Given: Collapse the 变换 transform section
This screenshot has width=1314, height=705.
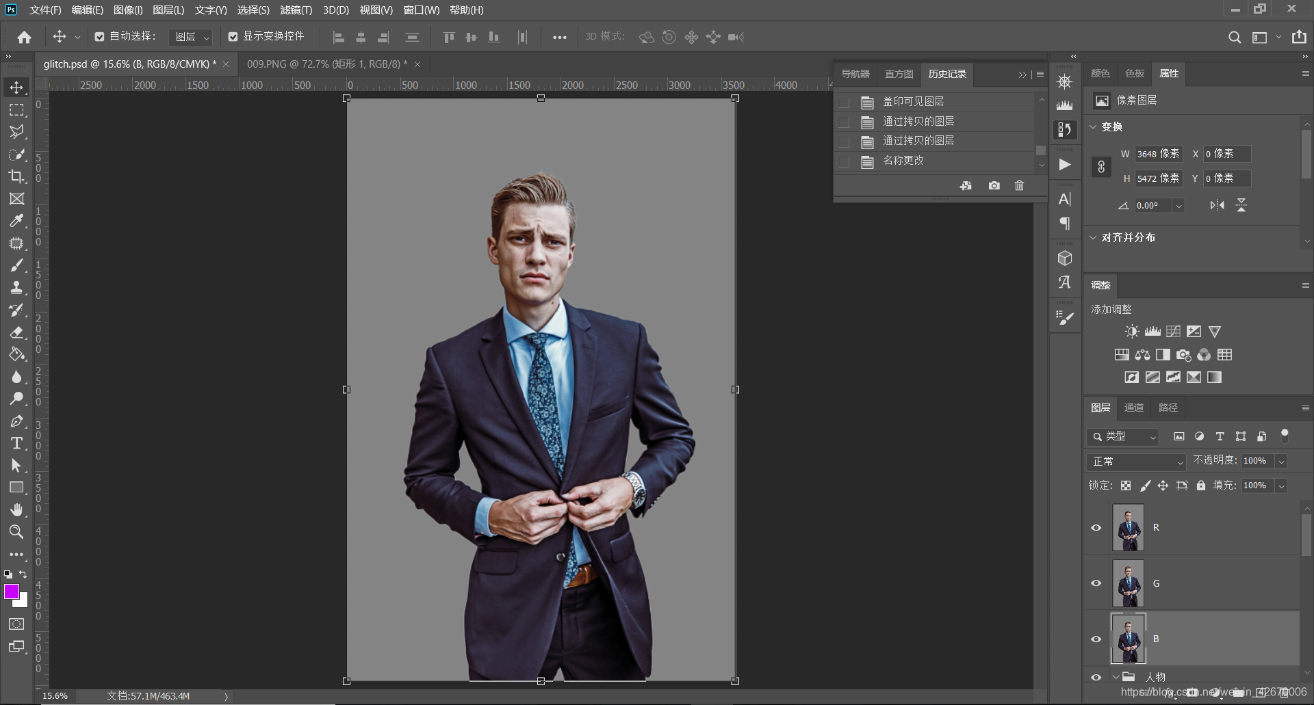Looking at the screenshot, I should [x=1093, y=127].
